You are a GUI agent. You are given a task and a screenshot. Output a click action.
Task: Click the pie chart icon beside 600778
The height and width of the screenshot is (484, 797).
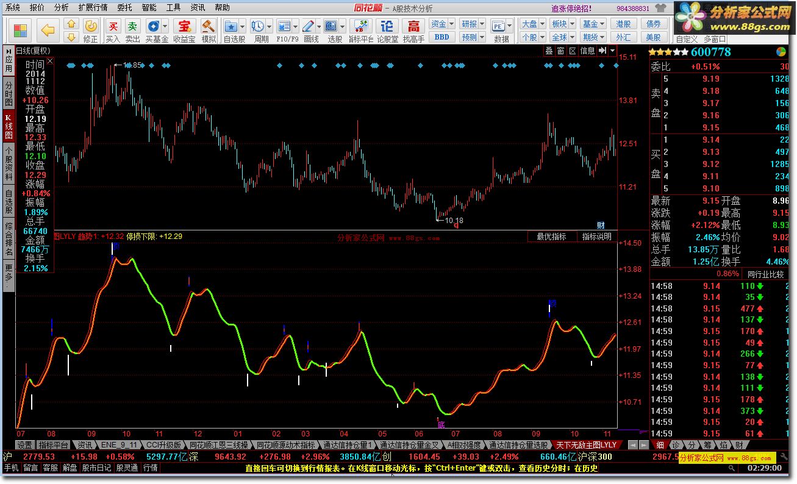point(781,52)
